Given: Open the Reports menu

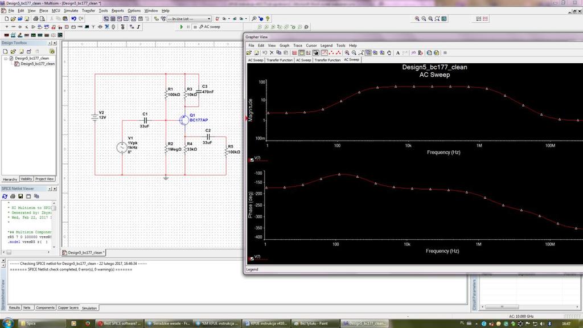Looking at the screenshot, I should click(117, 10).
